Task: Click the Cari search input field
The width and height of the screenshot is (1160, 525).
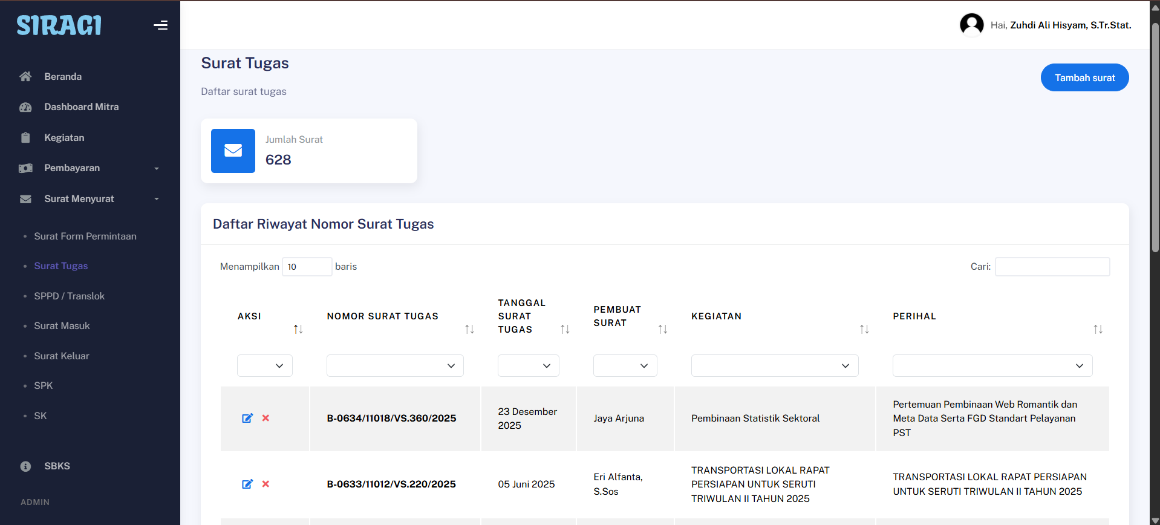Action: (1052, 267)
